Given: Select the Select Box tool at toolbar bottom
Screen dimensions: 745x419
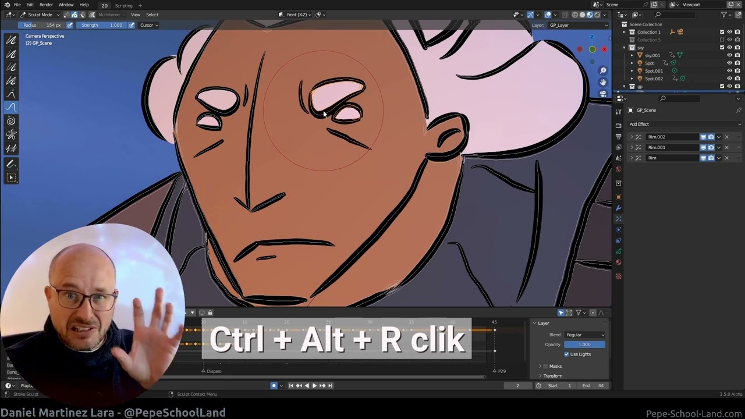Looking at the screenshot, I should [x=11, y=177].
